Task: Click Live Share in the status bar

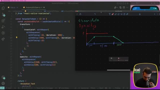Action: coord(64,88)
